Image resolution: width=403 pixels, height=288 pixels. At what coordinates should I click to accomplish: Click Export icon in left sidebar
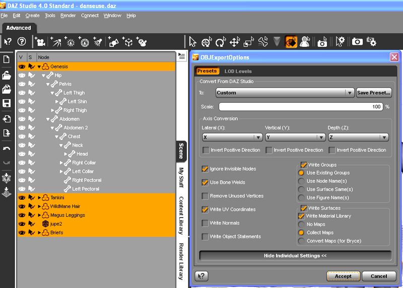pos(6,133)
